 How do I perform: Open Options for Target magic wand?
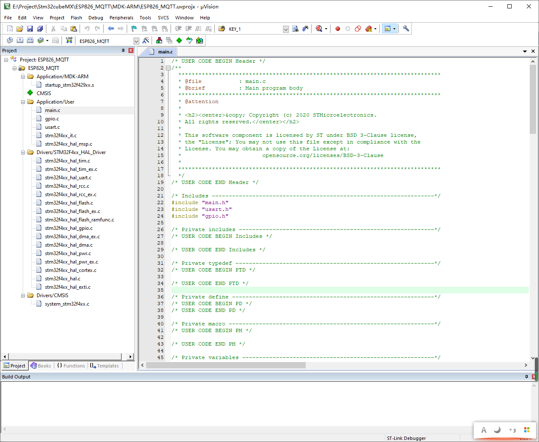[146, 40]
